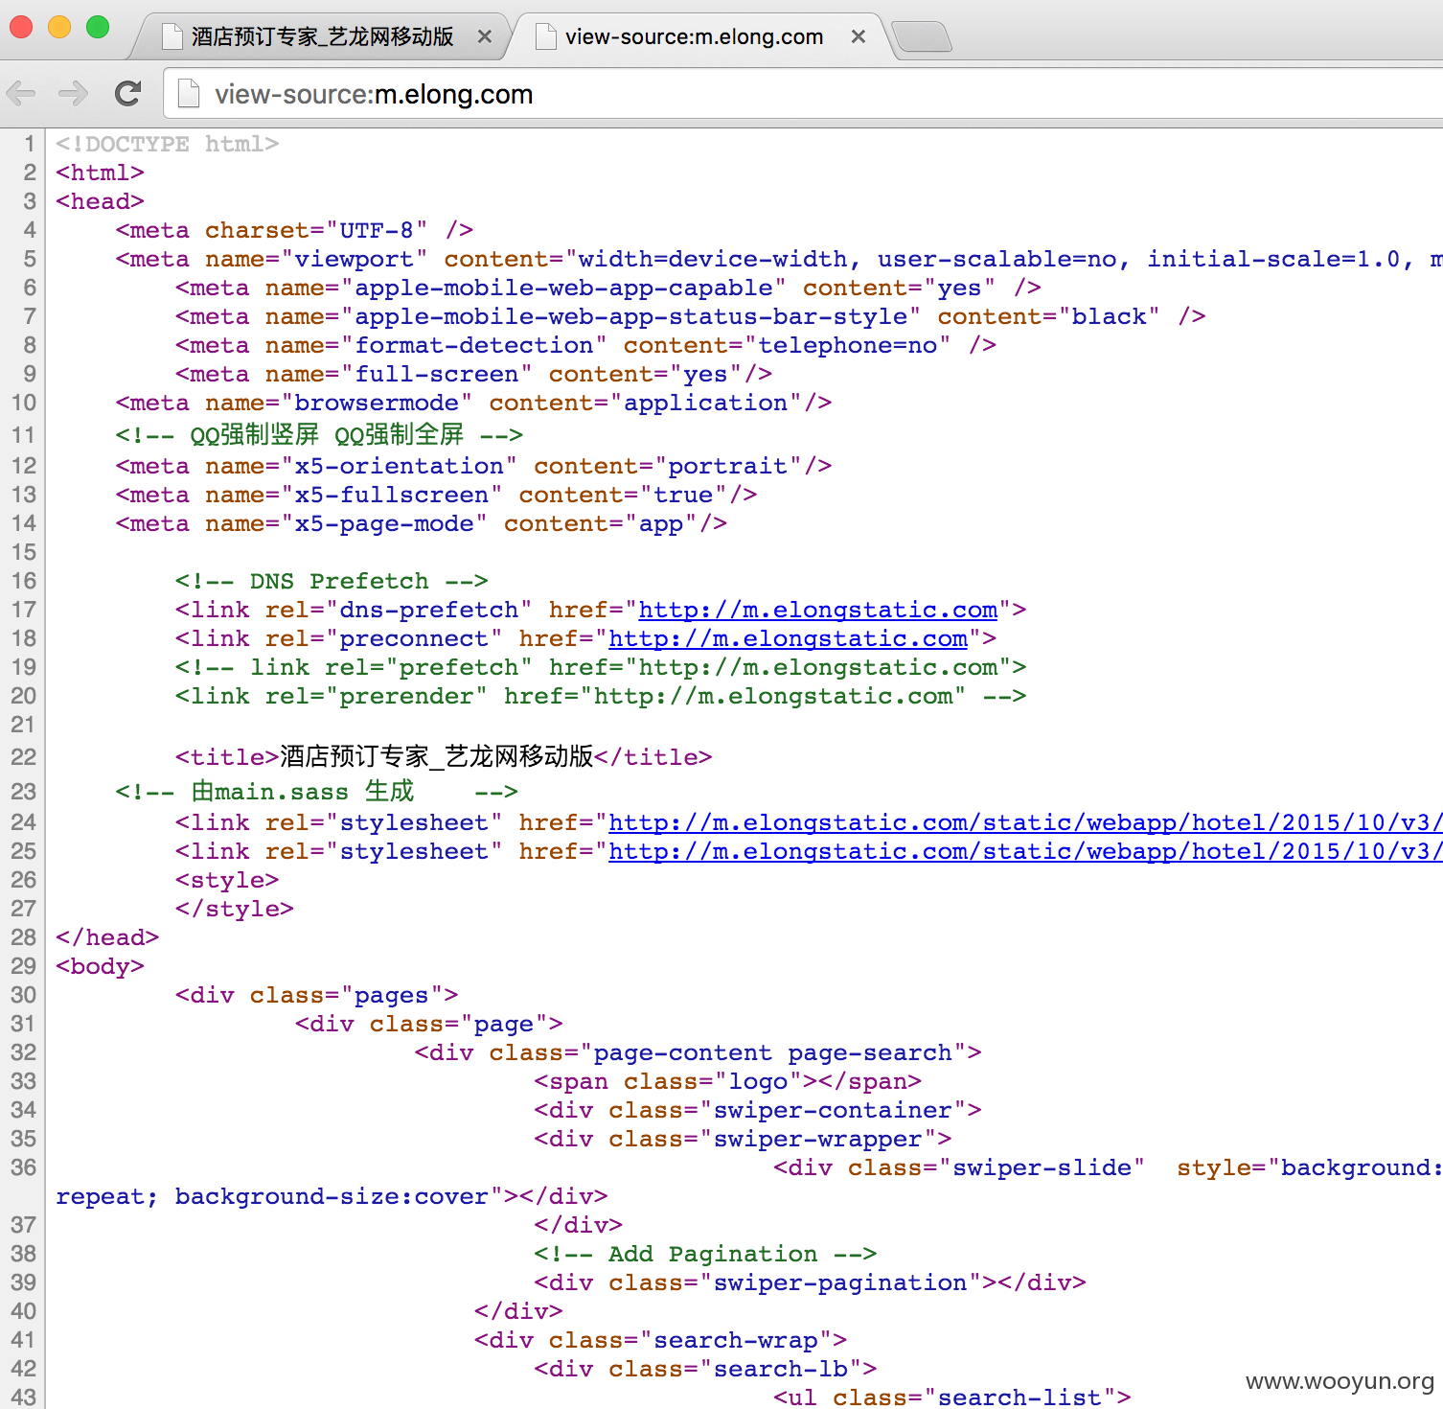Click the opening <head> tag on line 3

pyautogui.click(x=100, y=201)
